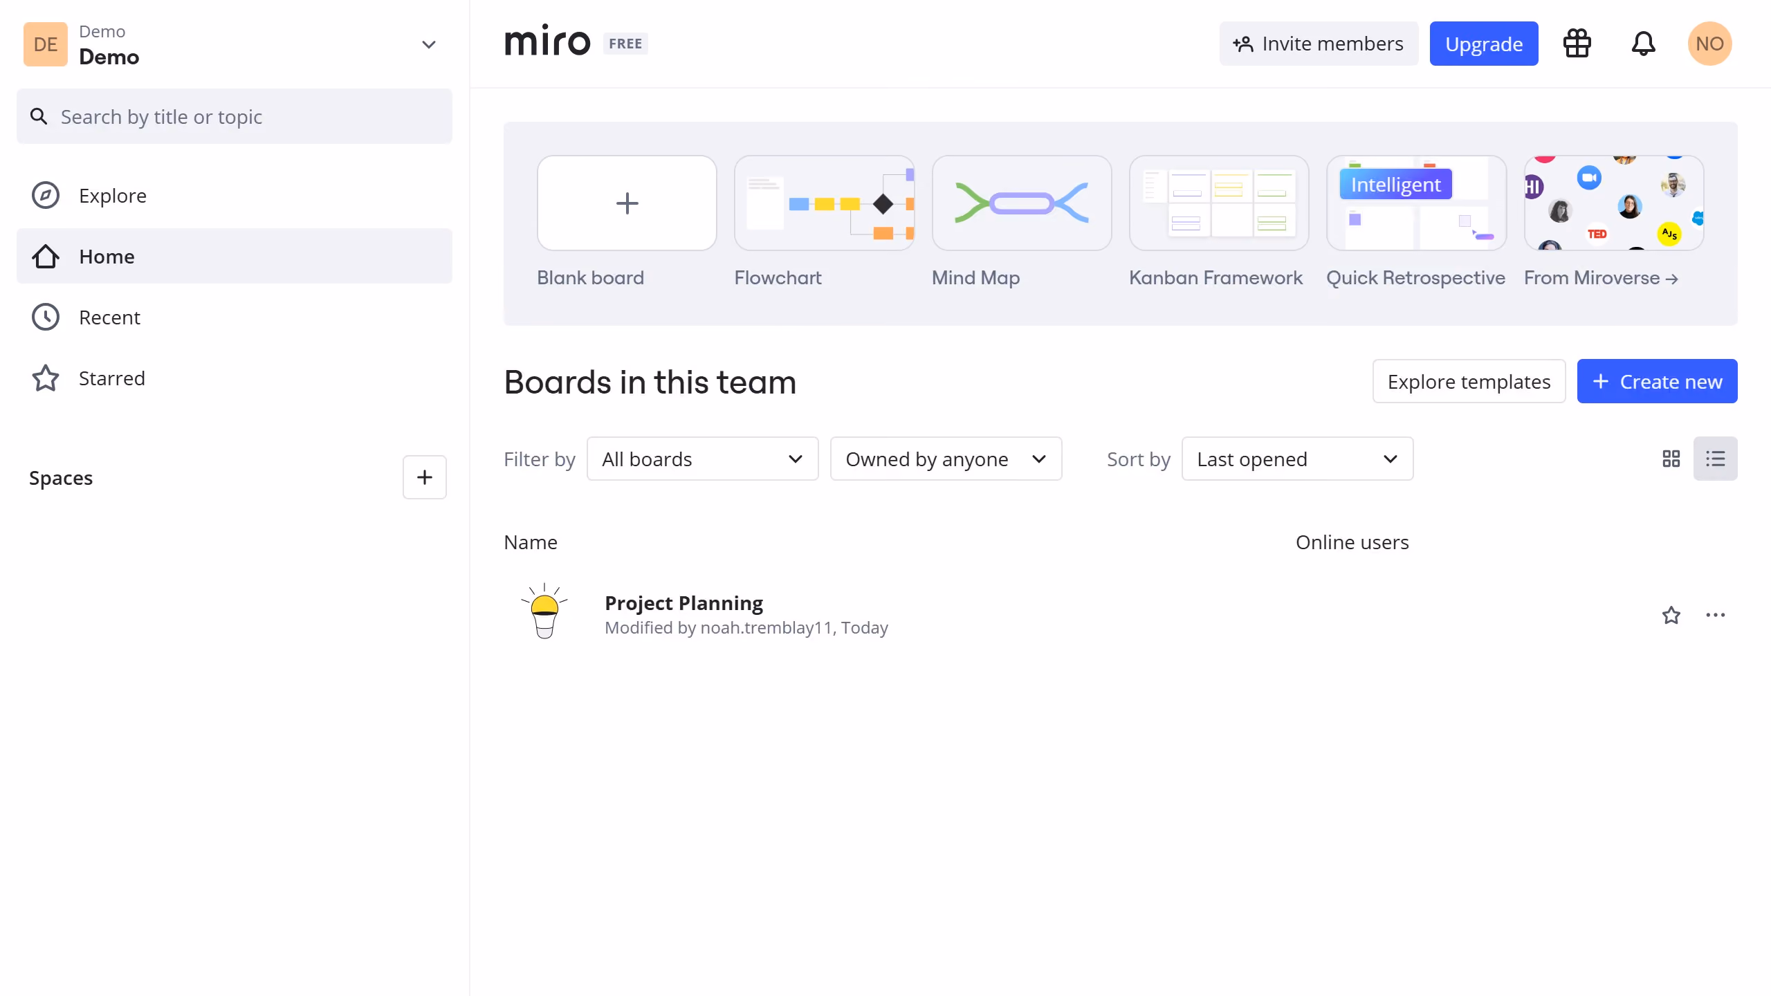This screenshot has width=1771, height=996.
Task: Choose the Kanban Framework template thumbnail
Action: pyautogui.click(x=1219, y=203)
